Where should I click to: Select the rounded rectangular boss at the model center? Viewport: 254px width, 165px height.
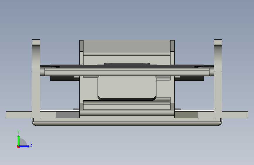click(127, 87)
